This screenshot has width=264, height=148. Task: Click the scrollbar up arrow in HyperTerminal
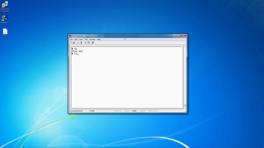185,46
